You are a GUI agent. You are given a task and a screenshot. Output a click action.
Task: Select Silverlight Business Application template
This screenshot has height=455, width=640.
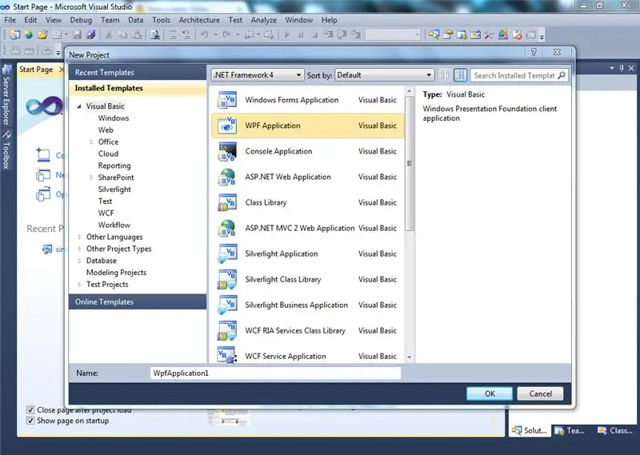pos(308,305)
